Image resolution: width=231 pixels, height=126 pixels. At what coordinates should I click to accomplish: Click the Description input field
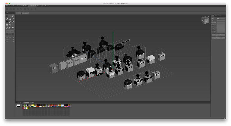pyautogui.click(x=221, y=22)
